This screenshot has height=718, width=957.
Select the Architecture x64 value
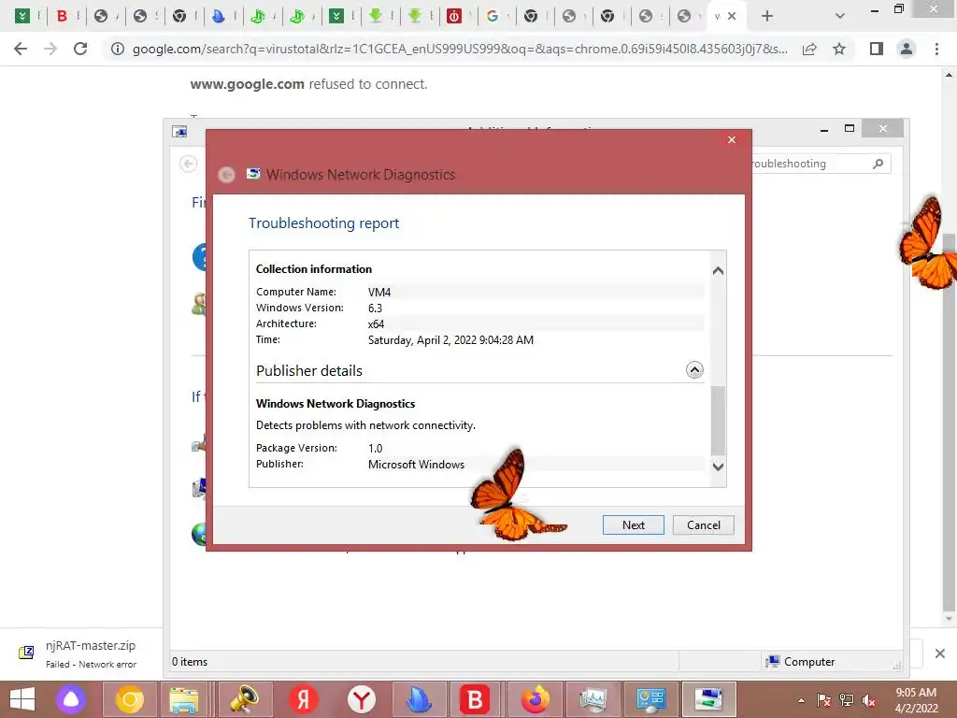376,323
